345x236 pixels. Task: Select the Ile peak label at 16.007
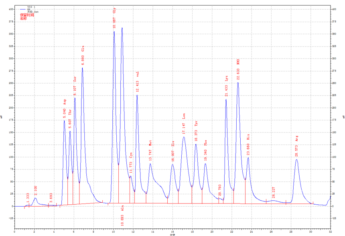(x=173, y=151)
